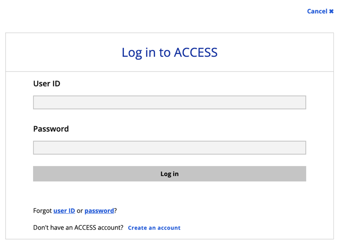Reset a forgotten password via its link
The width and height of the screenshot is (340, 247).
(99, 211)
